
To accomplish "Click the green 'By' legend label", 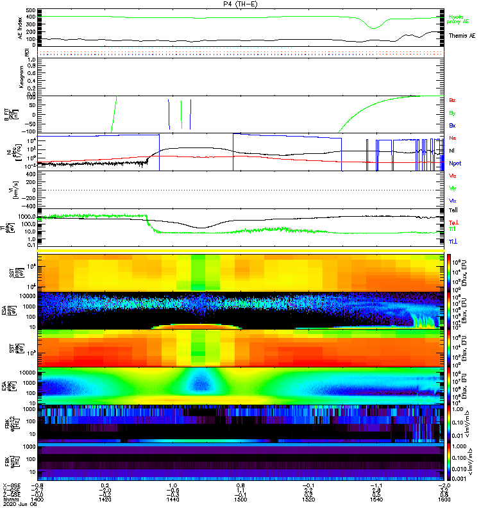I will [452, 114].
